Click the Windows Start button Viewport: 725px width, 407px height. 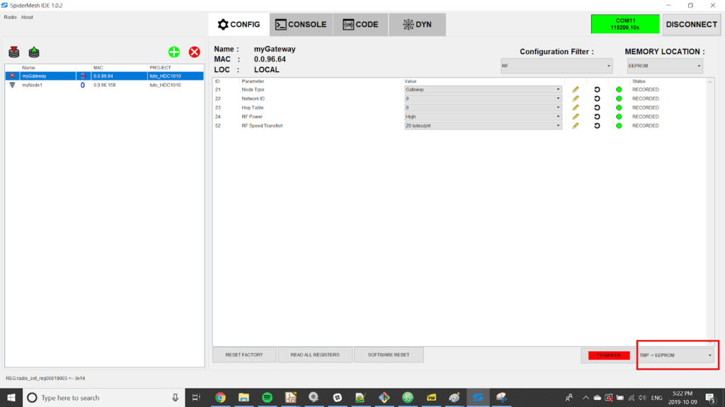tap(11, 397)
